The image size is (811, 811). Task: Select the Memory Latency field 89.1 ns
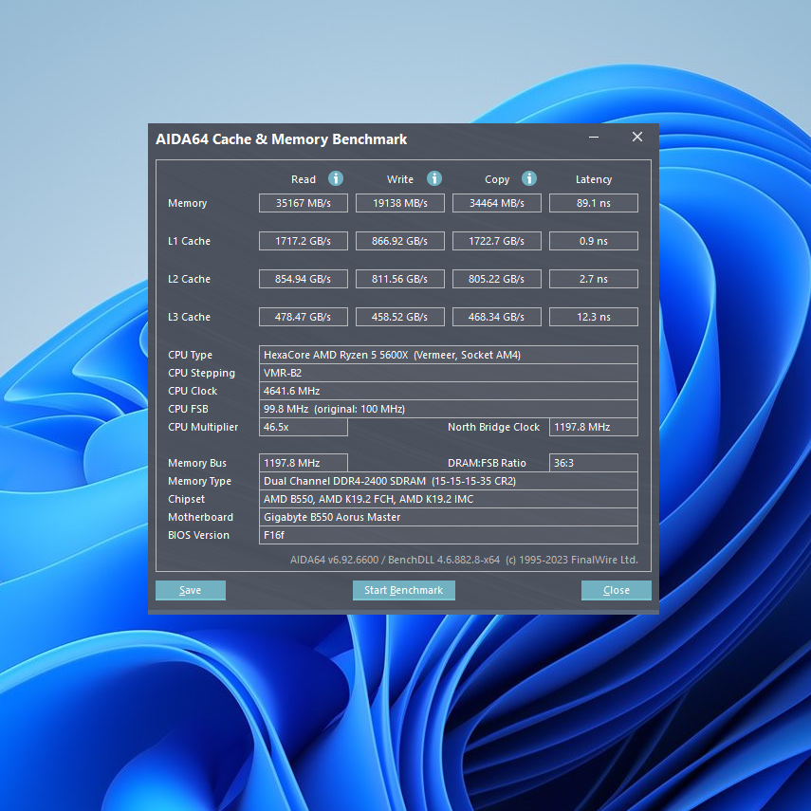click(593, 203)
